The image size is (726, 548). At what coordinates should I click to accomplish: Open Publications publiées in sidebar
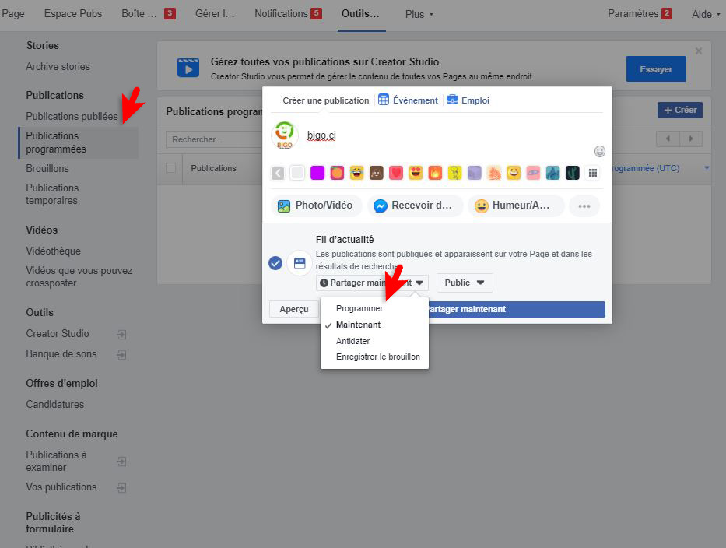72,116
